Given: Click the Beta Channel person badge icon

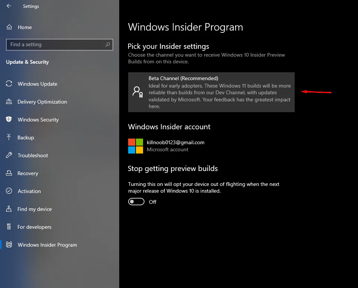Looking at the screenshot, I should coord(138,92).
